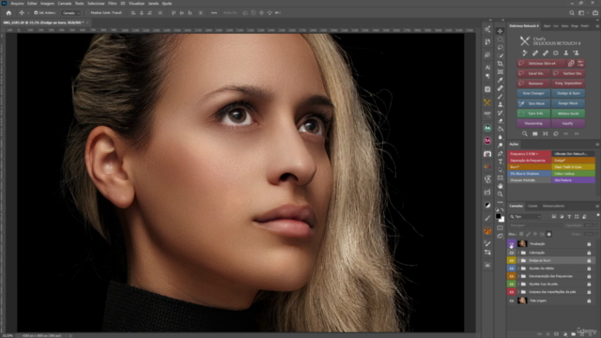Toggle visibility of Dodge an burn group
This screenshot has height=338, width=601.
tap(511, 261)
